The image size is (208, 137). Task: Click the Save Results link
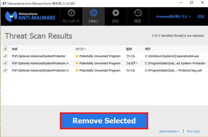(x=169, y=131)
